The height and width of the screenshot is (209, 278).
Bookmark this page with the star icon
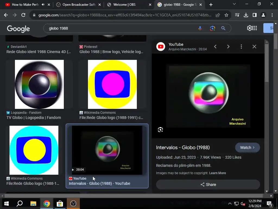coord(226,15)
